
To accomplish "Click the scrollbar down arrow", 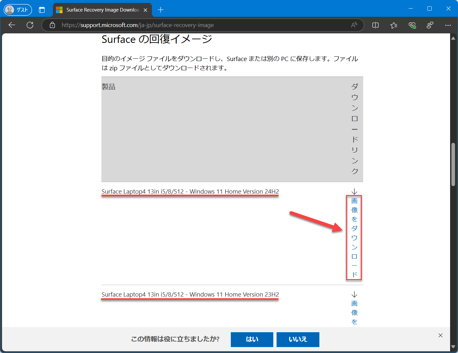I will click(x=453, y=347).
